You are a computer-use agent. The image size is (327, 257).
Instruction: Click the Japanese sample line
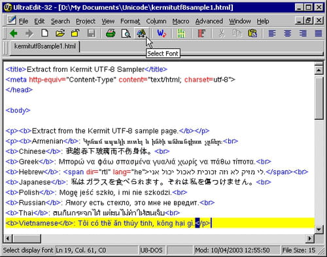pyautogui.click(x=138, y=182)
